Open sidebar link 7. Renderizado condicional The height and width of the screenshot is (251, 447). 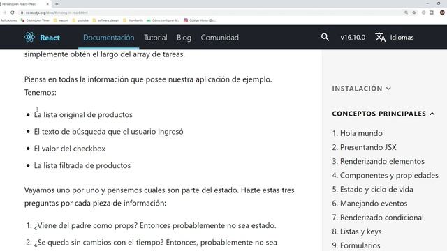pos(378,218)
